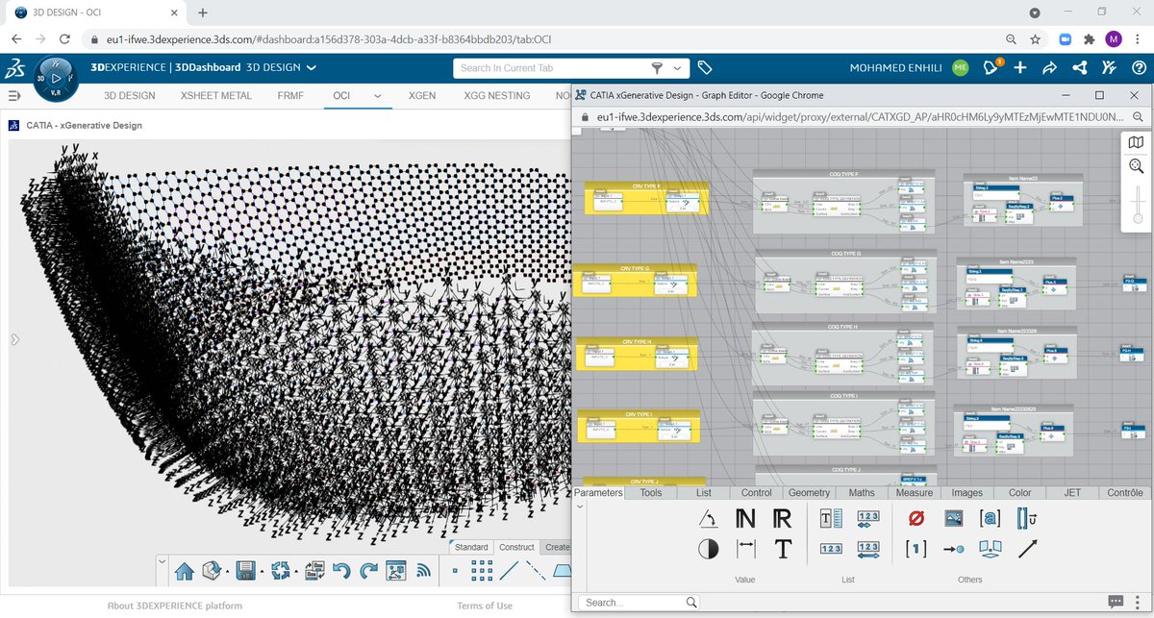This screenshot has width=1154, height=618.
Task: Redo the last action
Action: tap(367, 571)
